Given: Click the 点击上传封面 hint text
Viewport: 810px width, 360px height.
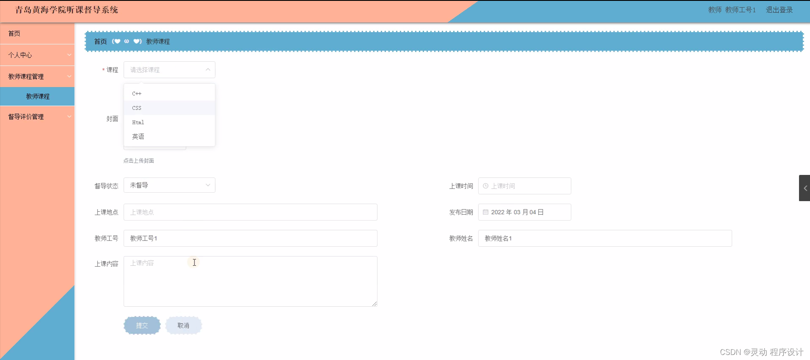Looking at the screenshot, I should pyautogui.click(x=139, y=161).
